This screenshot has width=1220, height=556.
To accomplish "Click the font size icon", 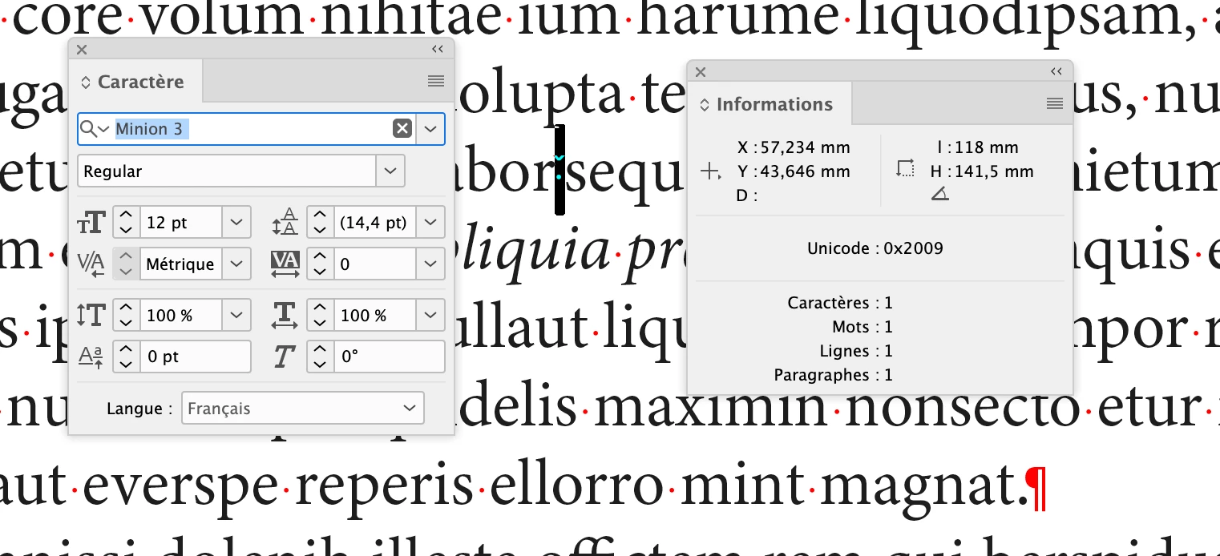I will coord(91,223).
